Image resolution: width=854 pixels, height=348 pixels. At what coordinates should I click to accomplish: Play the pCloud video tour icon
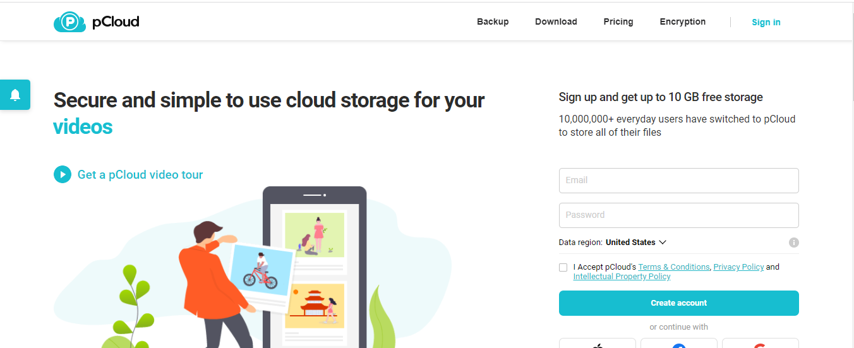tap(63, 174)
